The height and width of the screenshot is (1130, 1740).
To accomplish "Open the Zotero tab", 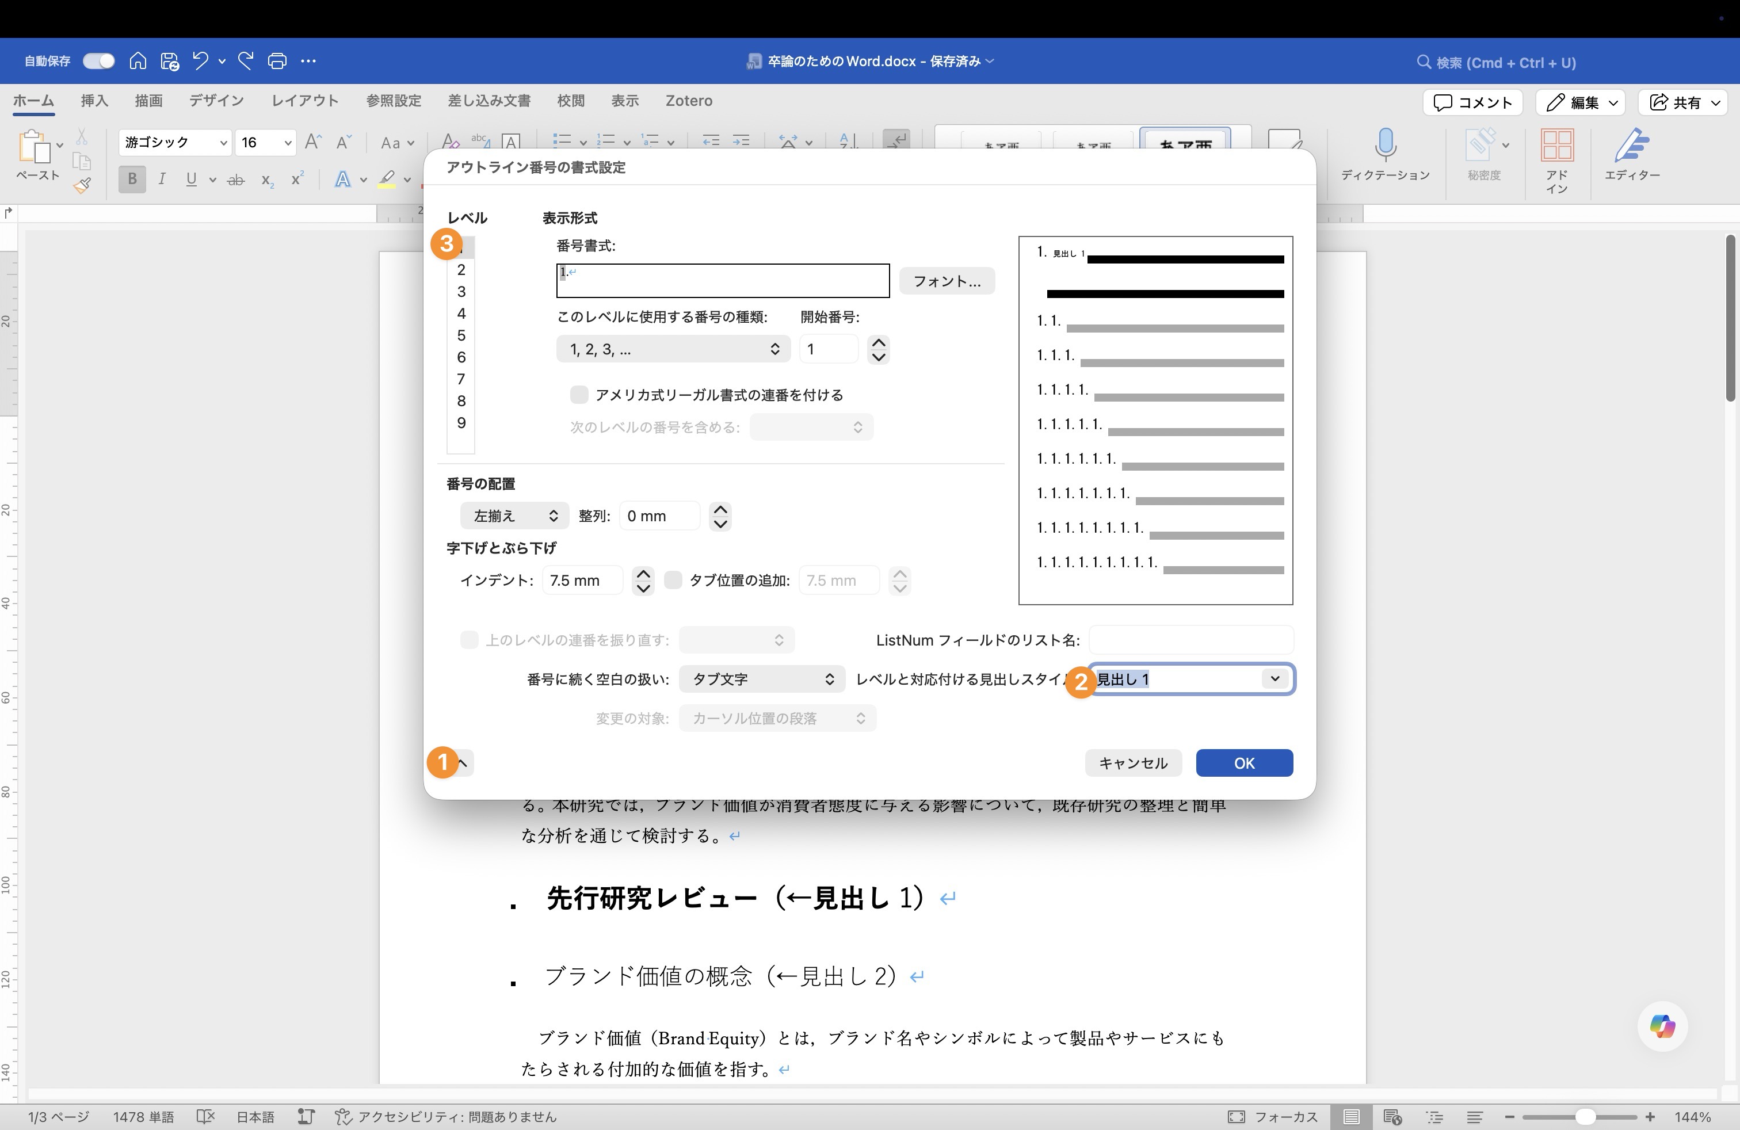I will tap(688, 101).
